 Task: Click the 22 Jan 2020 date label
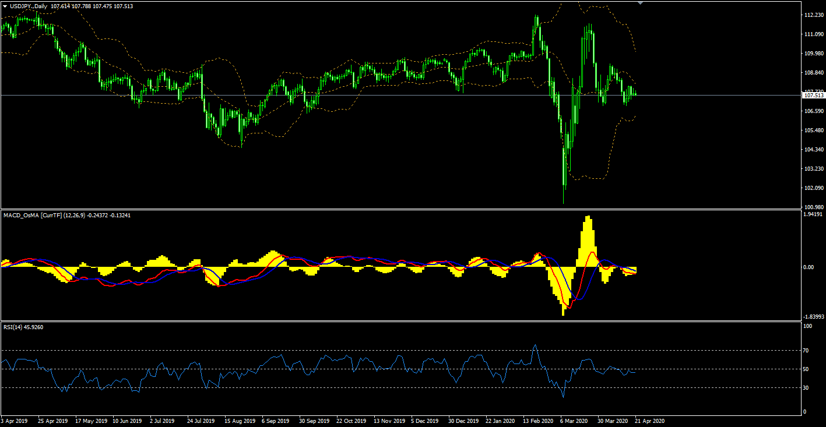pos(500,421)
